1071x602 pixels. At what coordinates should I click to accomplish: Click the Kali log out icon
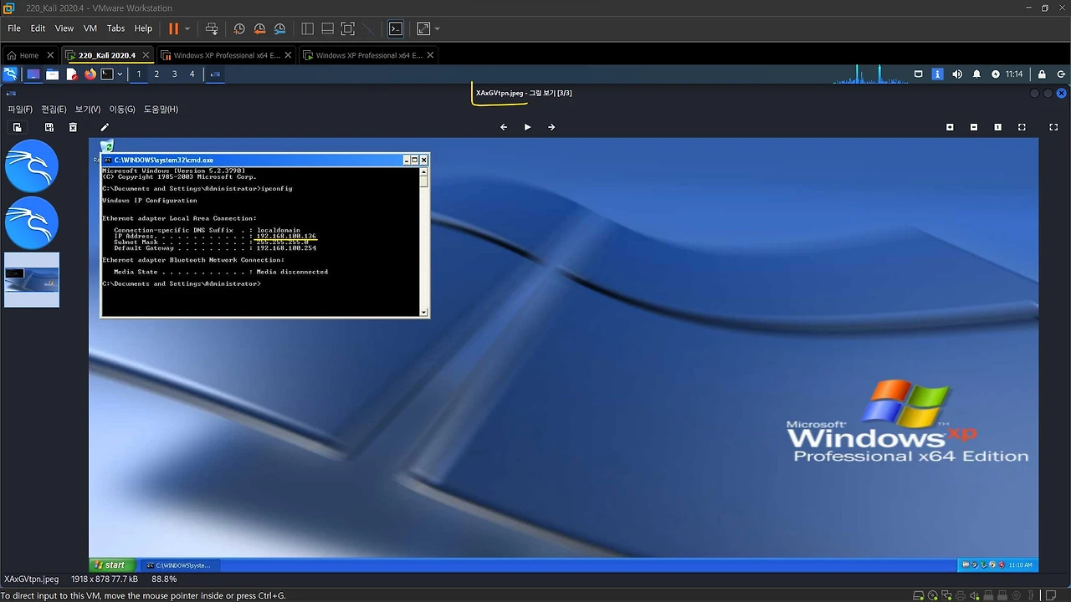tap(1061, 74)
